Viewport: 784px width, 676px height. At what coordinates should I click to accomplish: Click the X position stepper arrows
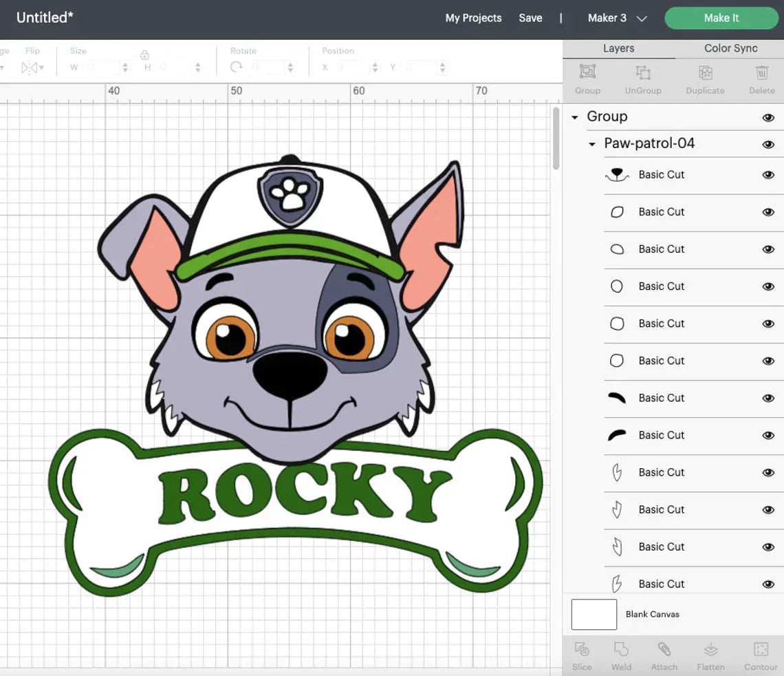click(x=375, y=67)
